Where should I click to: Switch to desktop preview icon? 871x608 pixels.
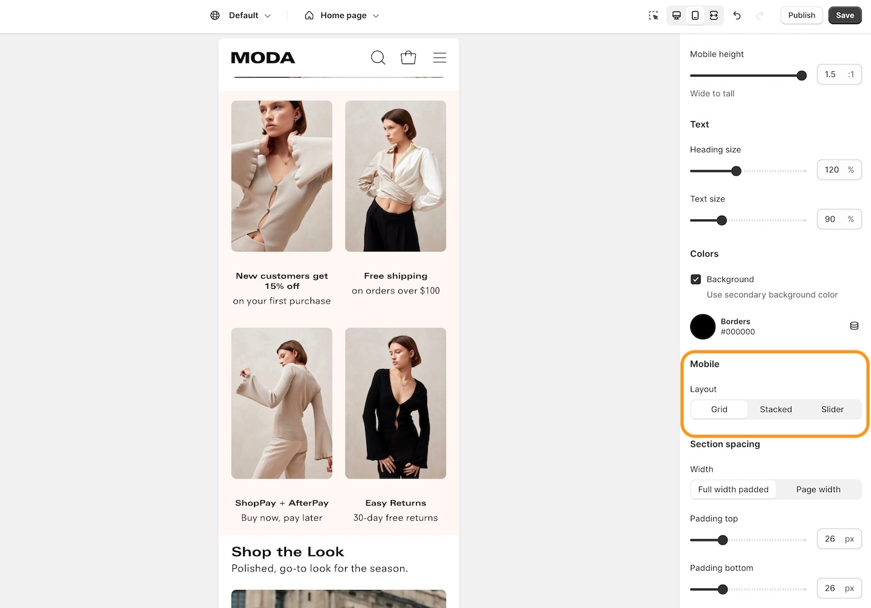coord(676,15)
